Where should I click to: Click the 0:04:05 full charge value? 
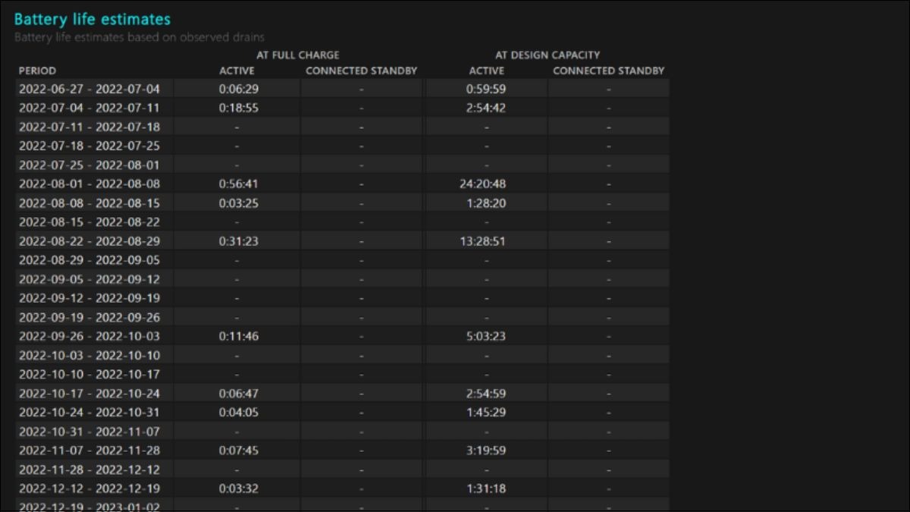point(238,413)
